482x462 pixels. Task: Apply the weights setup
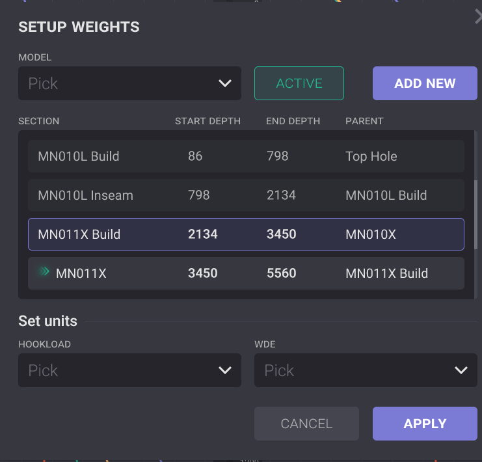pyautogui.click(x=425, y=424)
